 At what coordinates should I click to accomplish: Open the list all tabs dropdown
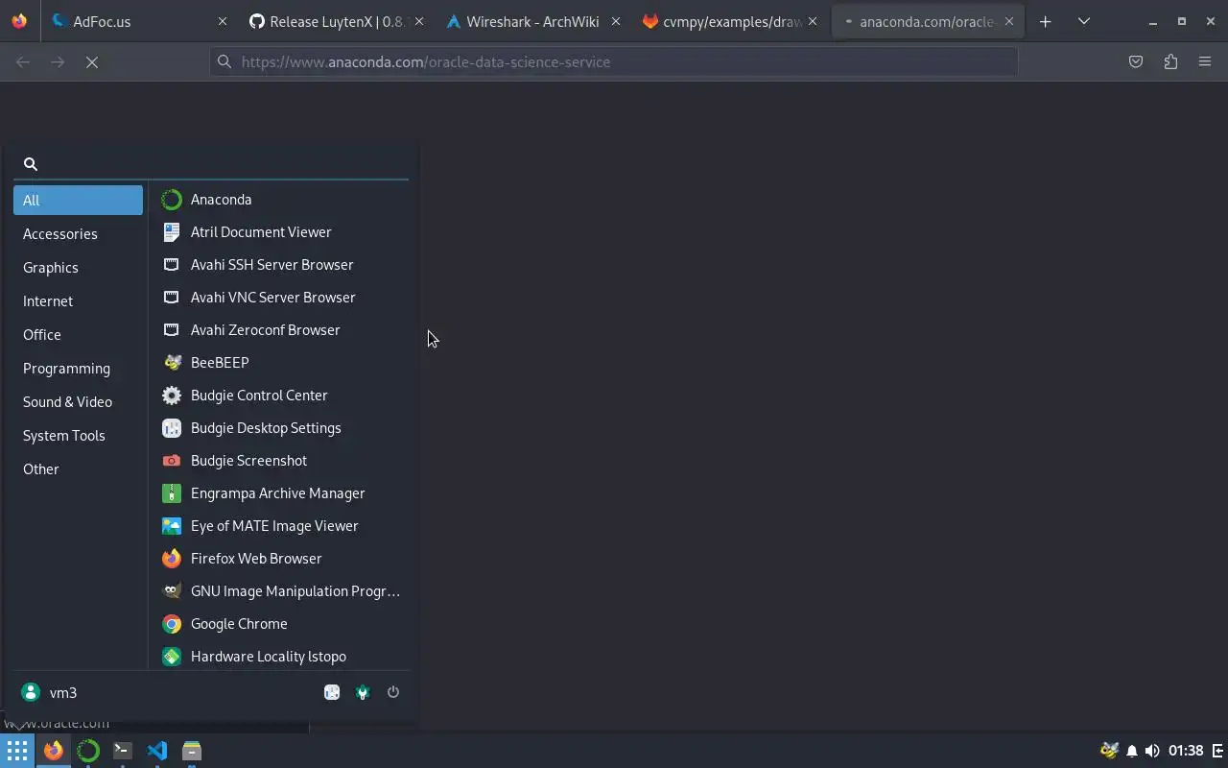(1084, 21)
